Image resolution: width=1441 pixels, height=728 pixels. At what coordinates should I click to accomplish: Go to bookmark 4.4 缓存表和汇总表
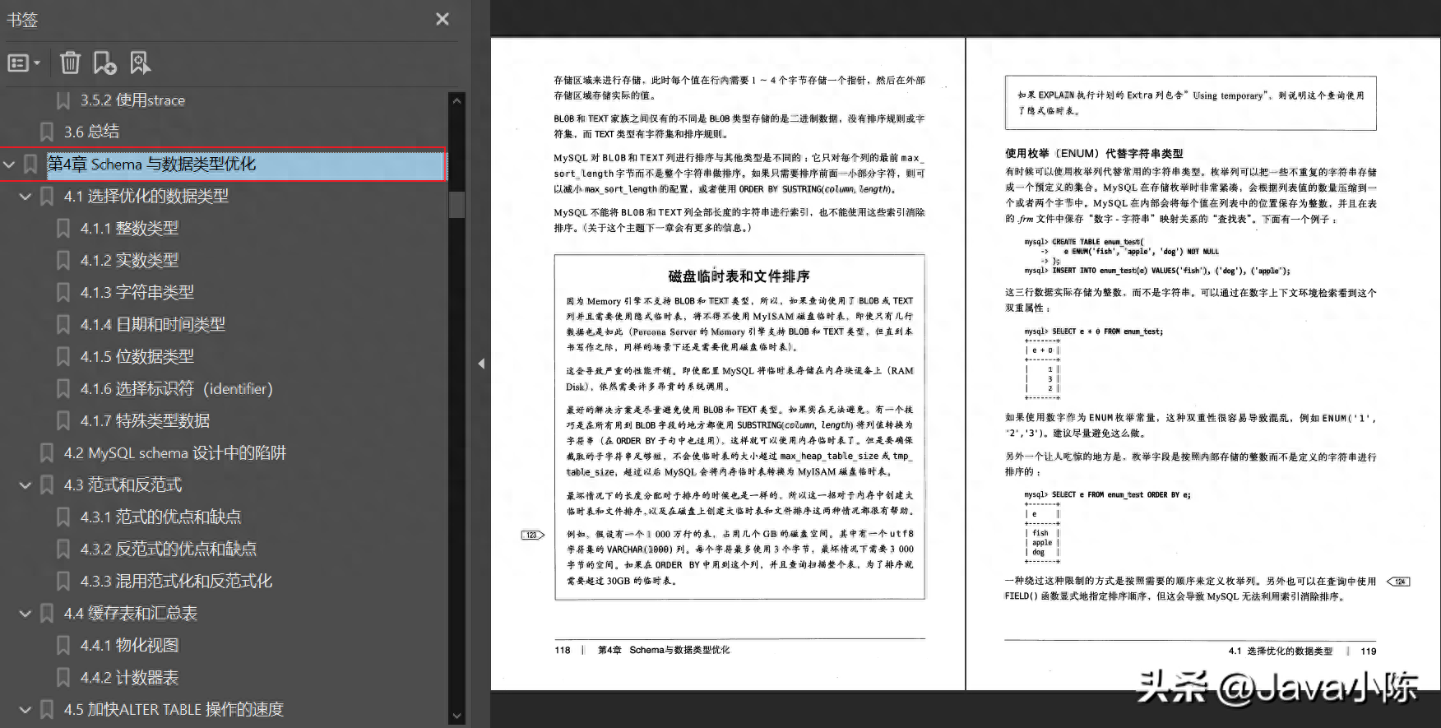(131, 614)
